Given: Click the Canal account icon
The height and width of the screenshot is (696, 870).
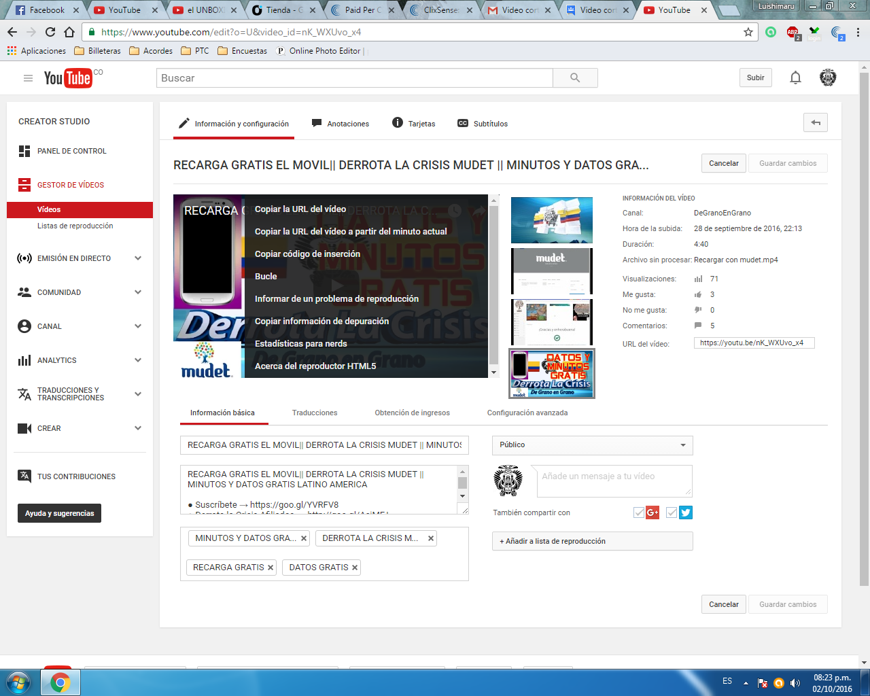Looking at the screenshot, I should click(x=24, y=326).
